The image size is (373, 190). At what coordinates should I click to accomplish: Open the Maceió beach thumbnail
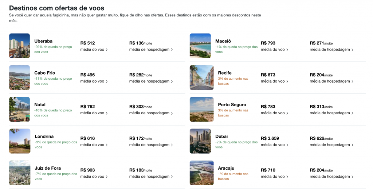(200, 45)
